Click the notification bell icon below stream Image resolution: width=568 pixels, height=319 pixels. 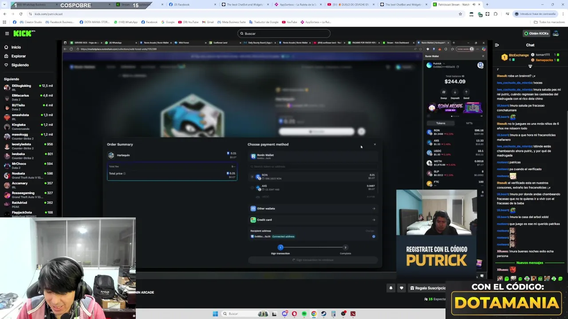[391, 288]
